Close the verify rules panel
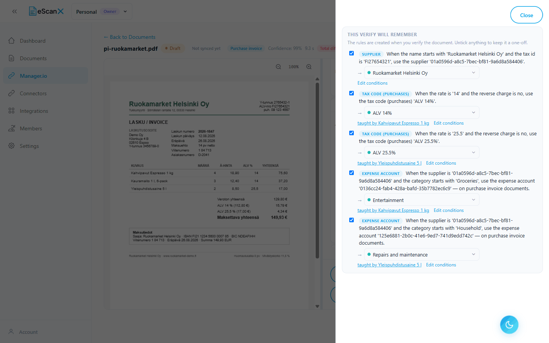 tap(527, 15)
